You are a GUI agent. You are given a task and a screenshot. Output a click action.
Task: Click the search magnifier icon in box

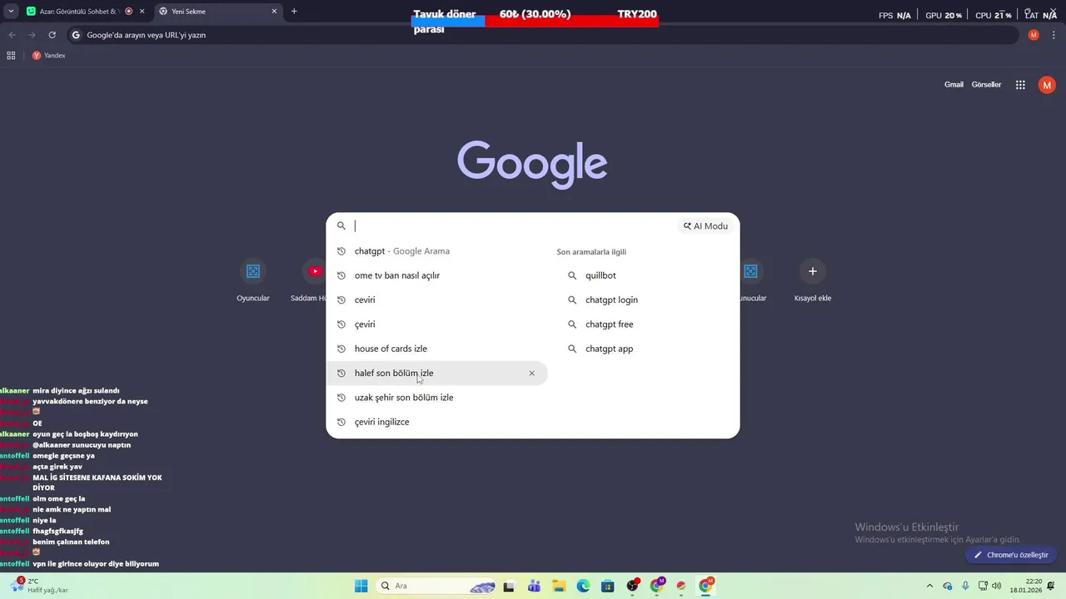[x=341, y=225]
